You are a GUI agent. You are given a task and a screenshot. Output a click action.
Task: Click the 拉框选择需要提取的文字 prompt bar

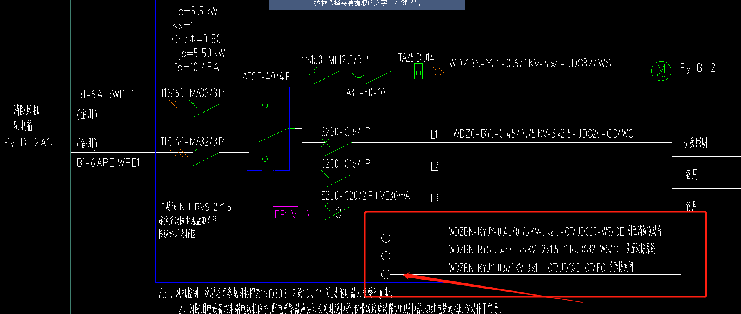367,5
